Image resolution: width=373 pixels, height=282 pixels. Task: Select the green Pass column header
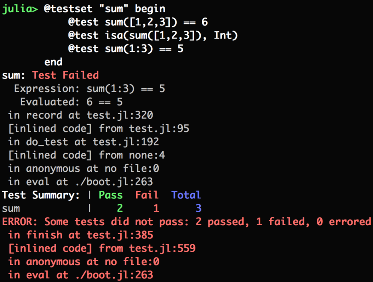[x=110, y=195]
